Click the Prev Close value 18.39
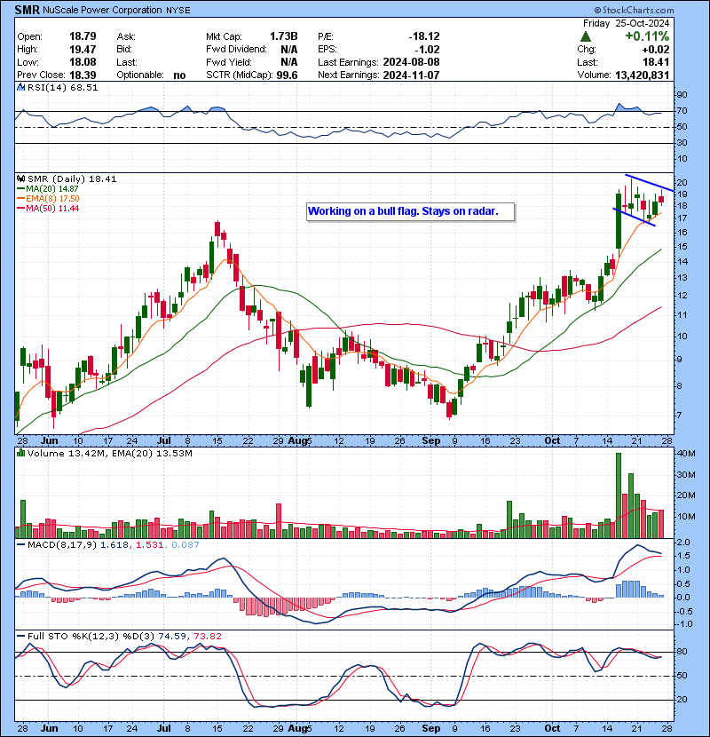This screenshot has width=710, height=737. pos(83,75)
